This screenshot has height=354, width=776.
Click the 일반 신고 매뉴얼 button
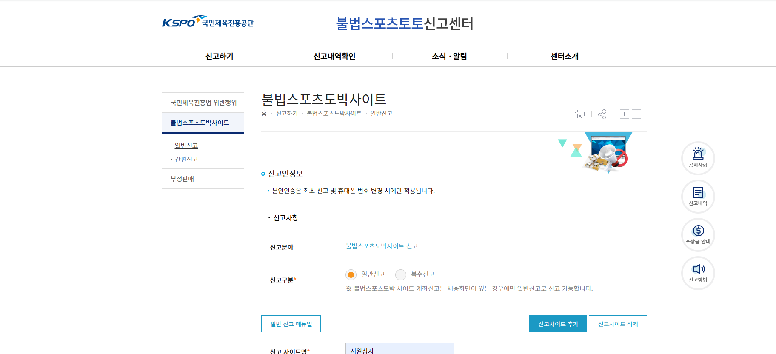291,324
